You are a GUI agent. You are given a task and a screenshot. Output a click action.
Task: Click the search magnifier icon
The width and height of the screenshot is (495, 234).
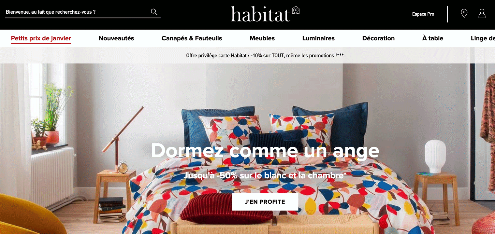coord(154,12)
